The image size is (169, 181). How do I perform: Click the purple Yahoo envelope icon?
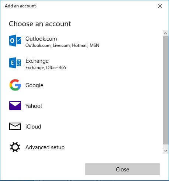click(15, 106)
